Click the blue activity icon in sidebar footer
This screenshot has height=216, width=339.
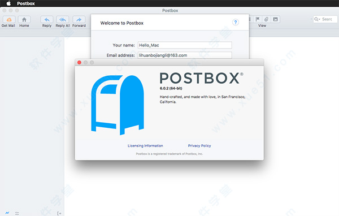tap(7, 213)
